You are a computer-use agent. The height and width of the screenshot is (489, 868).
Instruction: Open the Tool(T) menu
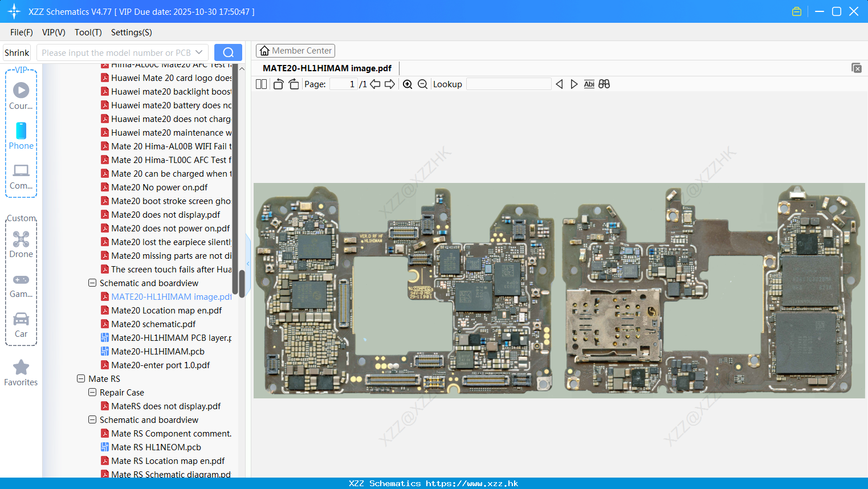88,32
